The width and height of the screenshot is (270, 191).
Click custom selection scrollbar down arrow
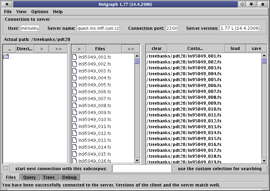coord(264,161)
